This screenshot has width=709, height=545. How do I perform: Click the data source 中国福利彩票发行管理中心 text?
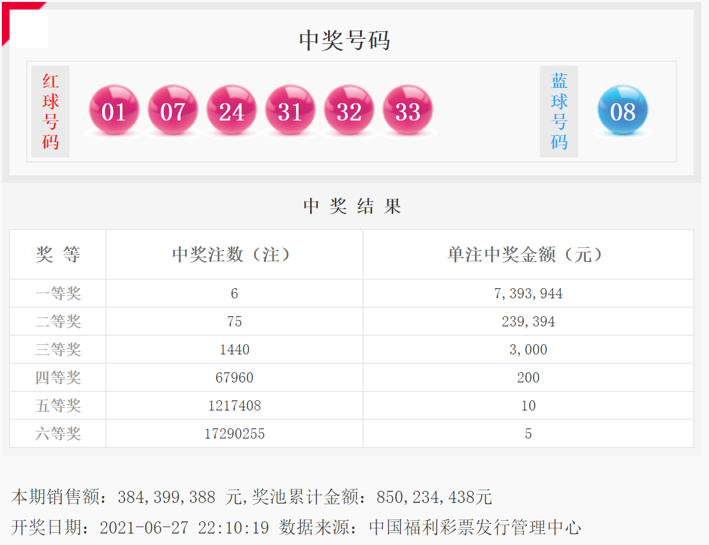[475, 527]
